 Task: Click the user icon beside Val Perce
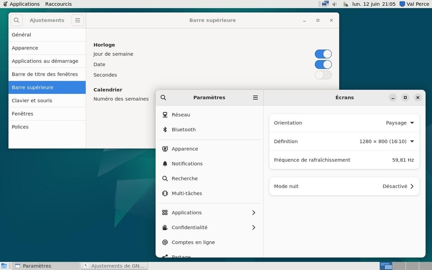point(402,4)
